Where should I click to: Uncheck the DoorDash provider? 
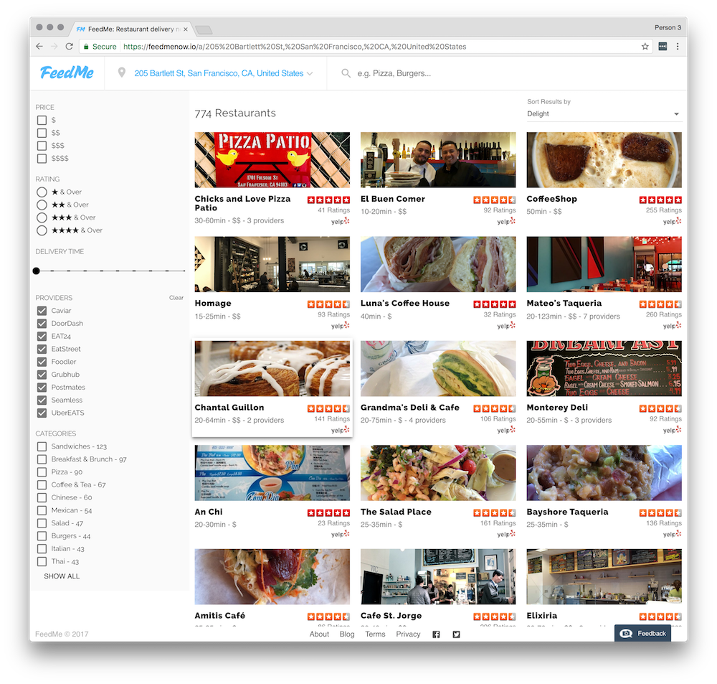(x=42, y=323)
